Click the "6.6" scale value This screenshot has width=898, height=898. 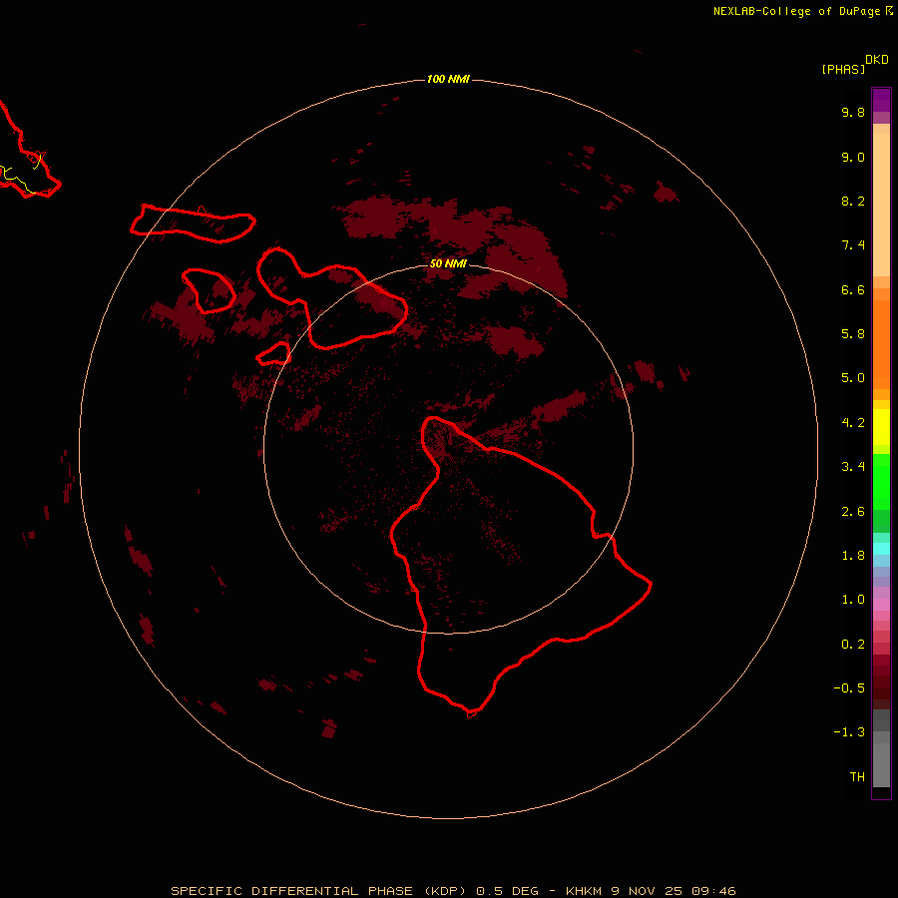point(853,289)
